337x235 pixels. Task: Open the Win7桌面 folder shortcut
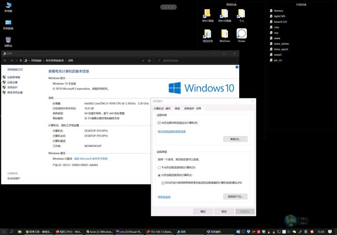208,16
